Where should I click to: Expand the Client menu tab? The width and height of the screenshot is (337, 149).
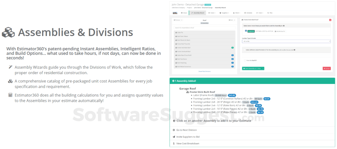[x=237, y=13]
